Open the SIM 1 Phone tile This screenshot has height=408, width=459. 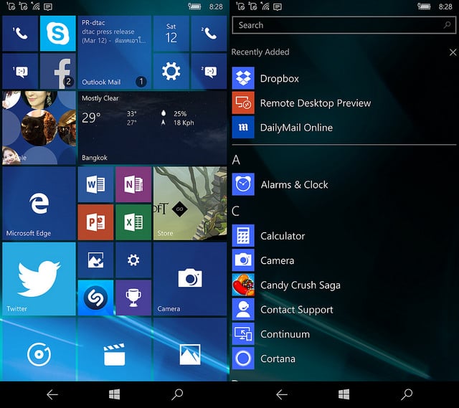tap(20, 34)
